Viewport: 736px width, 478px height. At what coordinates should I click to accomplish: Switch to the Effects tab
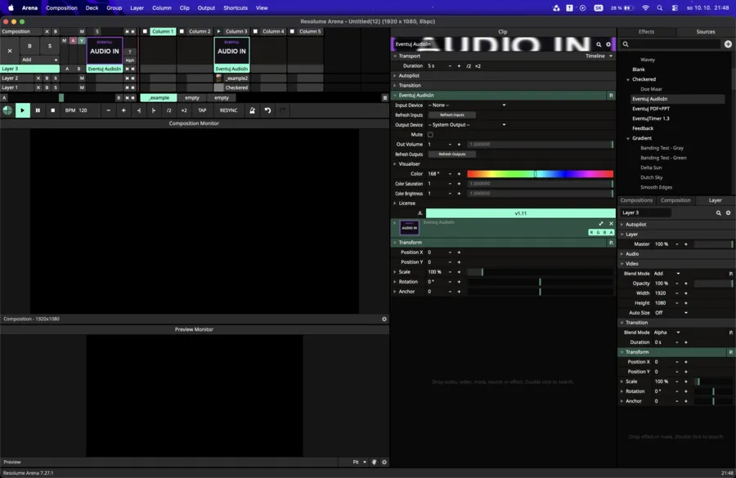click(x=646, y=31)
